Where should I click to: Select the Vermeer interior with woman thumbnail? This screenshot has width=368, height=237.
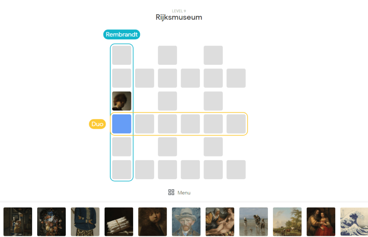click(18, 222)
